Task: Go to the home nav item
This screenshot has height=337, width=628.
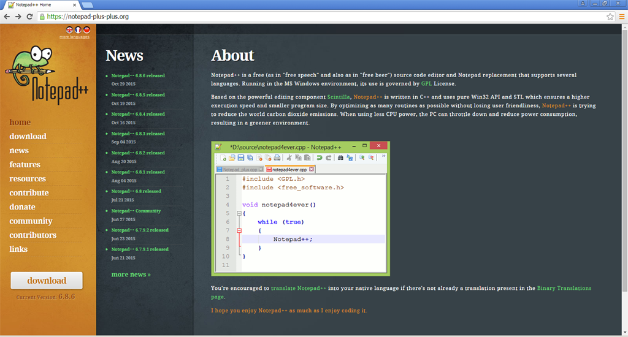Action: pyautogui.click(x=20, y=122)
